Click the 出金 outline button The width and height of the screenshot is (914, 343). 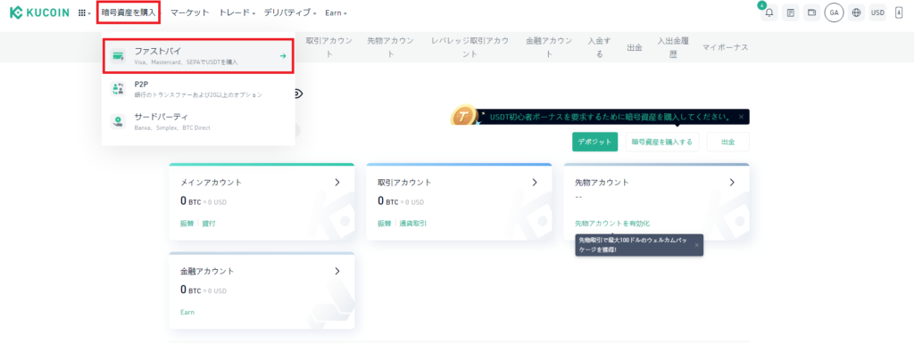pyautogui.click(x=728, y=142)
